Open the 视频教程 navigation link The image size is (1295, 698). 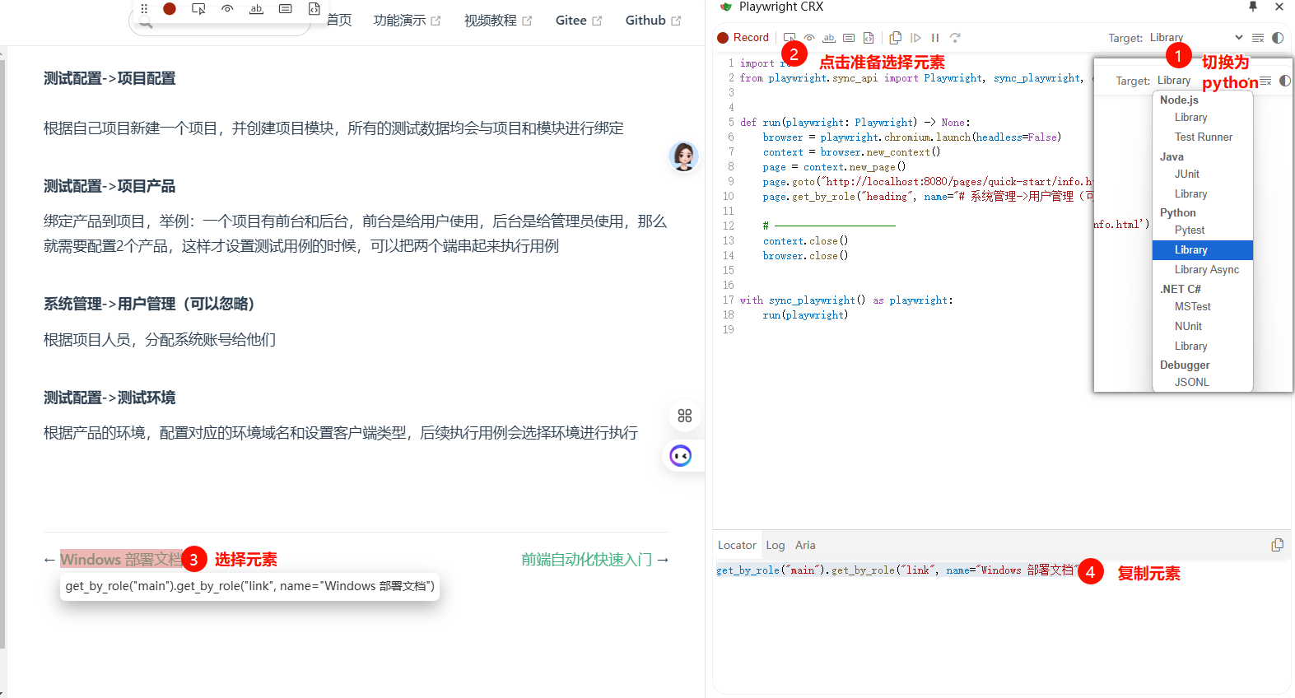(x=498, y=20)
